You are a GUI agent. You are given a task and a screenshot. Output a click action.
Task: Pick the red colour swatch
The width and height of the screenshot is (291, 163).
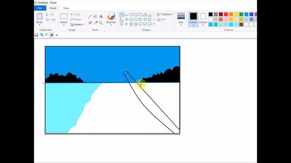226,14
